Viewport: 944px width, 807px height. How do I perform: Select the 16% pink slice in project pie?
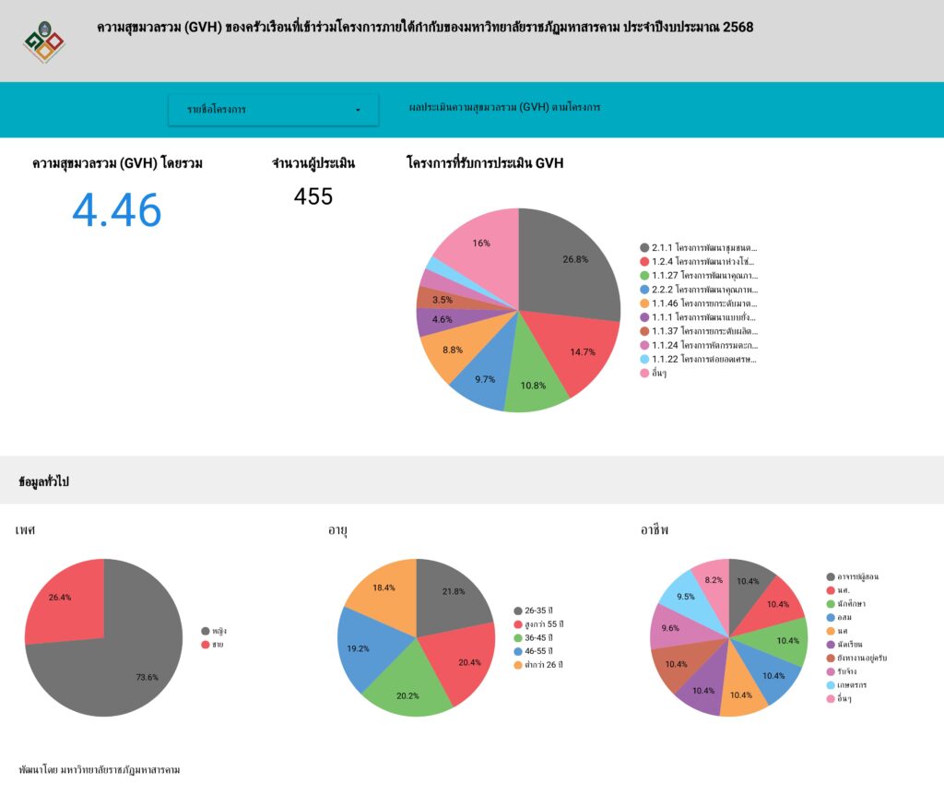(x=479, y=244)
